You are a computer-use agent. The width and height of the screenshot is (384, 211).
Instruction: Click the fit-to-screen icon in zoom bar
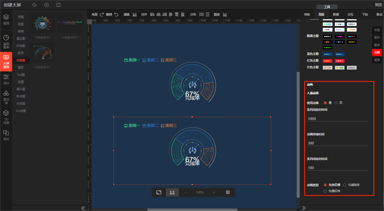tap(159, 192)
